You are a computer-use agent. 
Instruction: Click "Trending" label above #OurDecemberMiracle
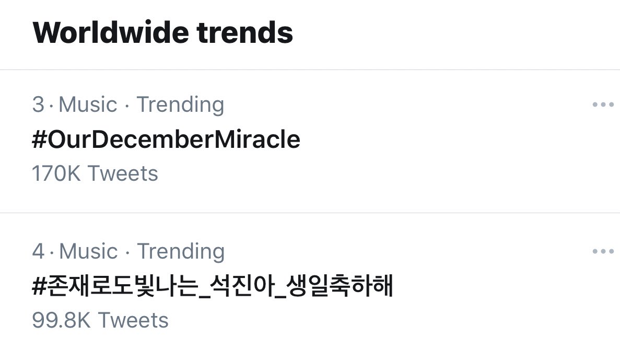click(180, 104)
